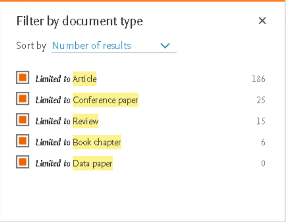Screen dimensions: 286x222
Task: Click the 0 count for Data paper
Action: point(263,164)
